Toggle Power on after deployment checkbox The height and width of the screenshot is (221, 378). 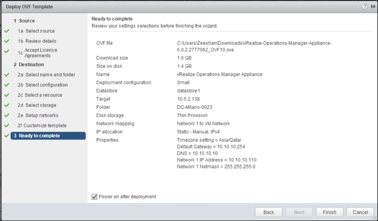pos(94,196)
